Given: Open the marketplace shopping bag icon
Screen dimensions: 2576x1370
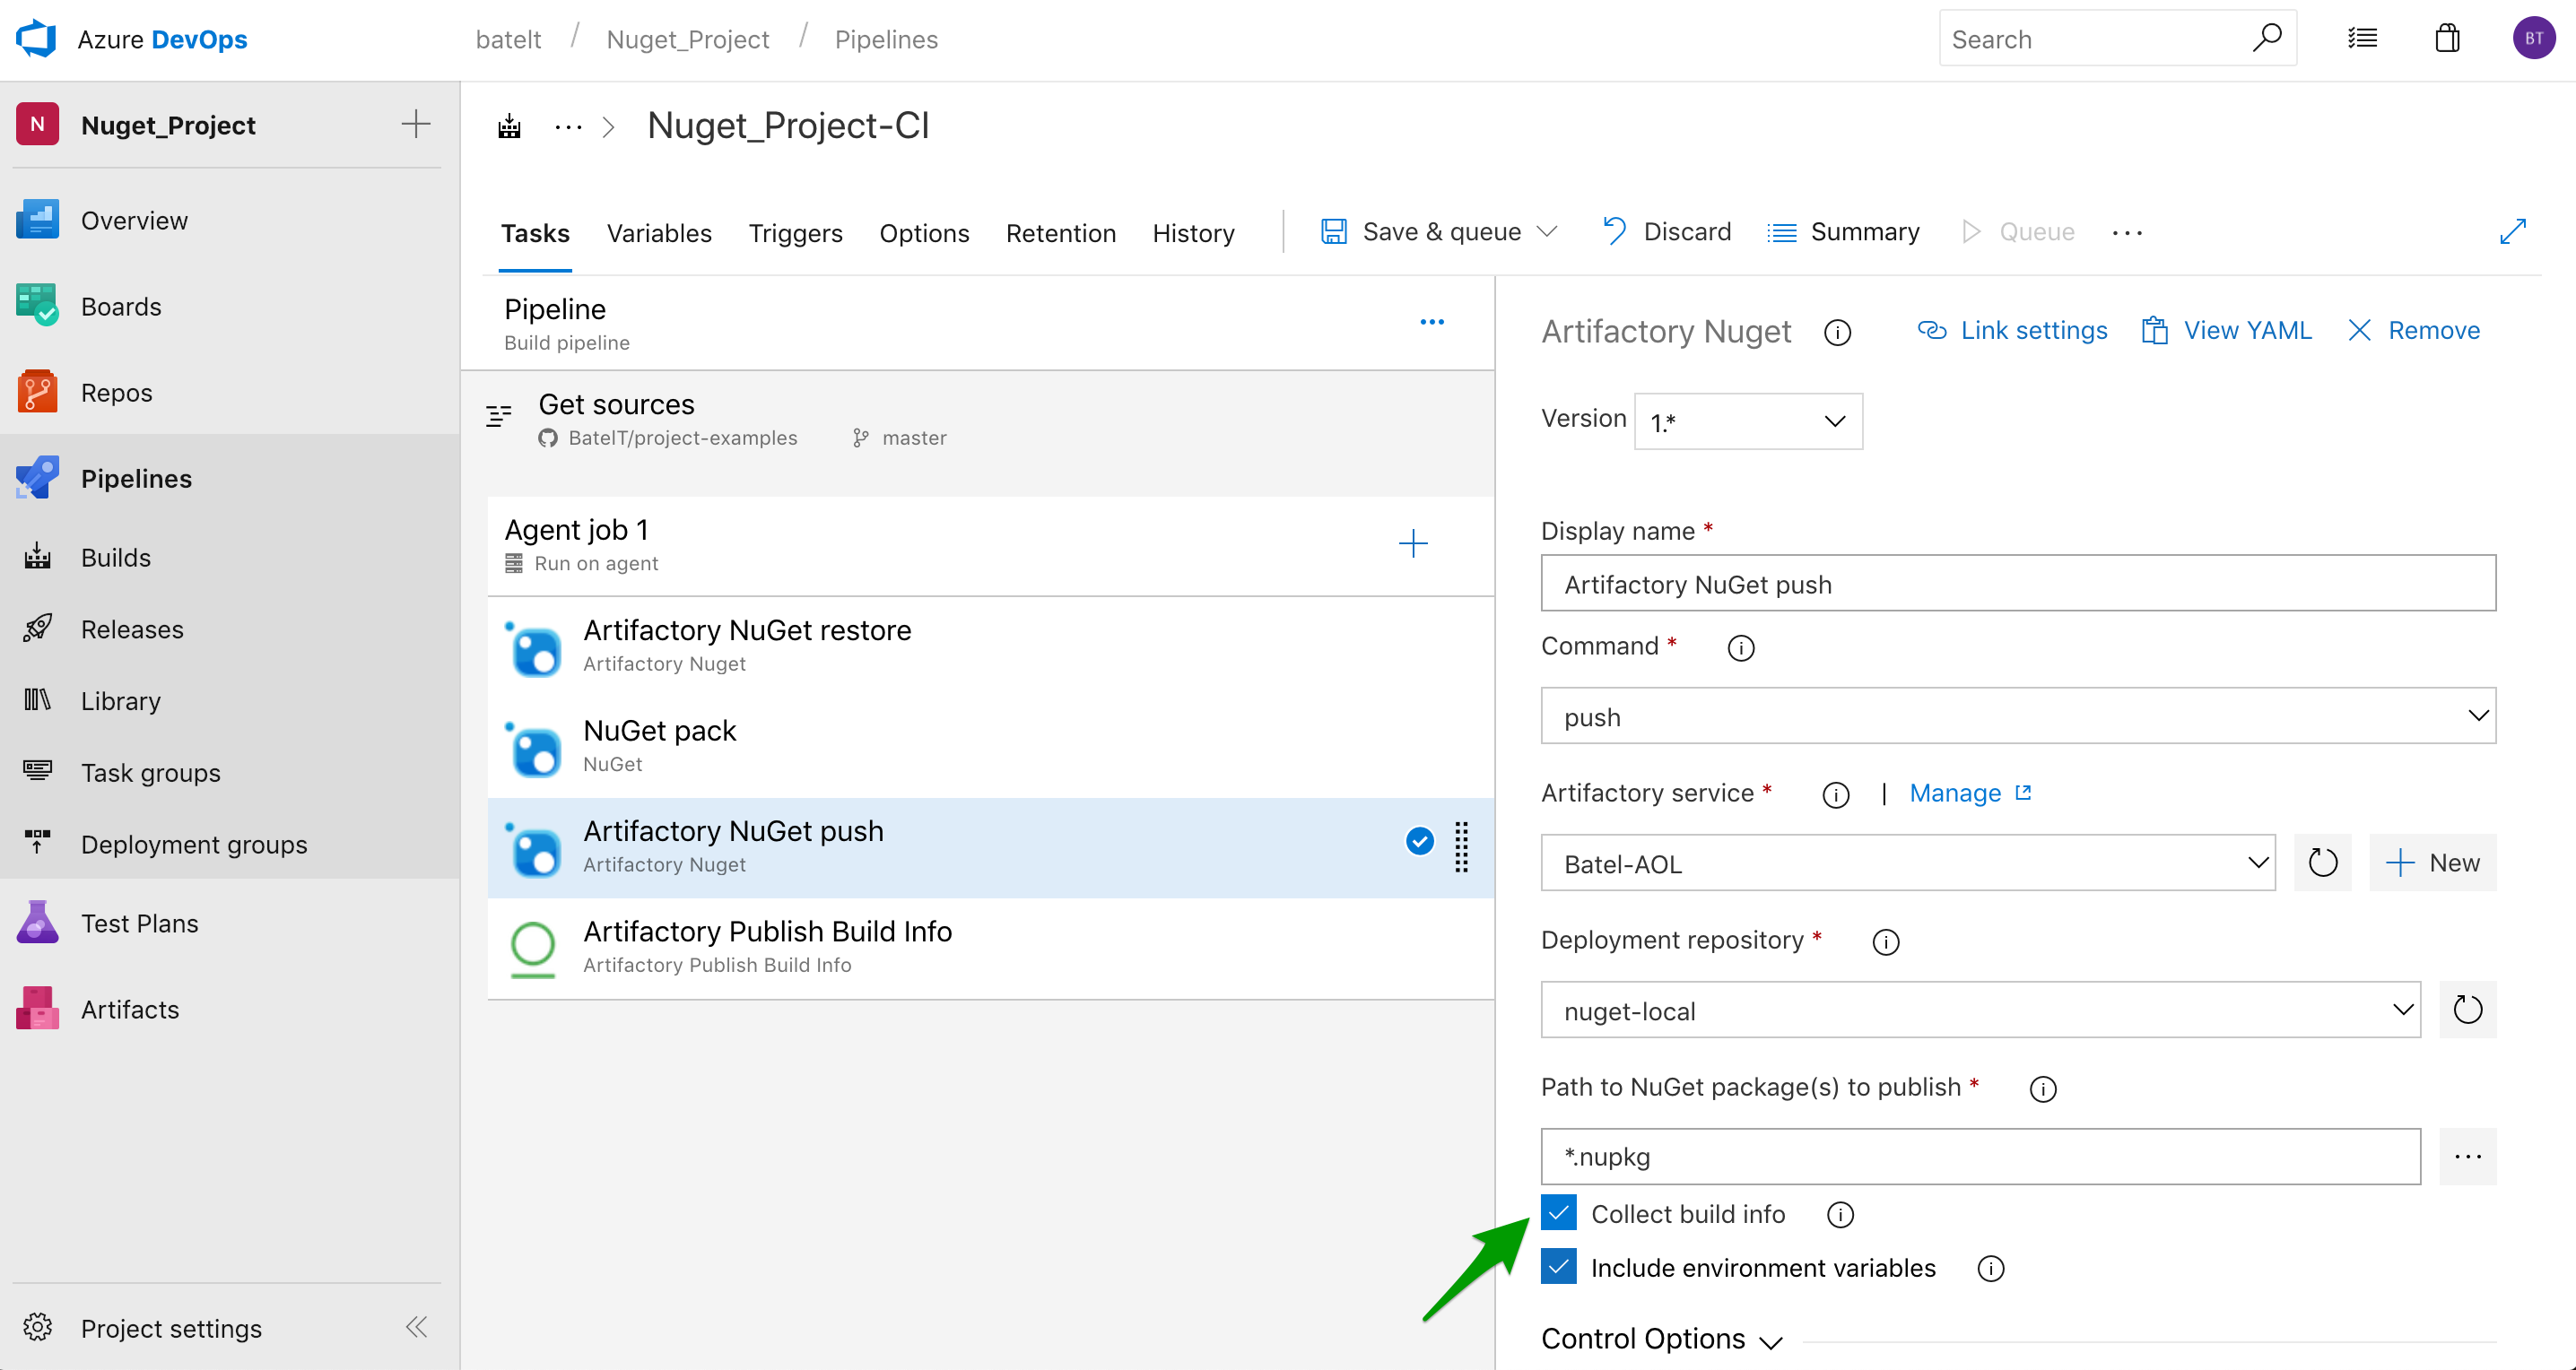Looking at the screenshot, I should (2446, 39).
